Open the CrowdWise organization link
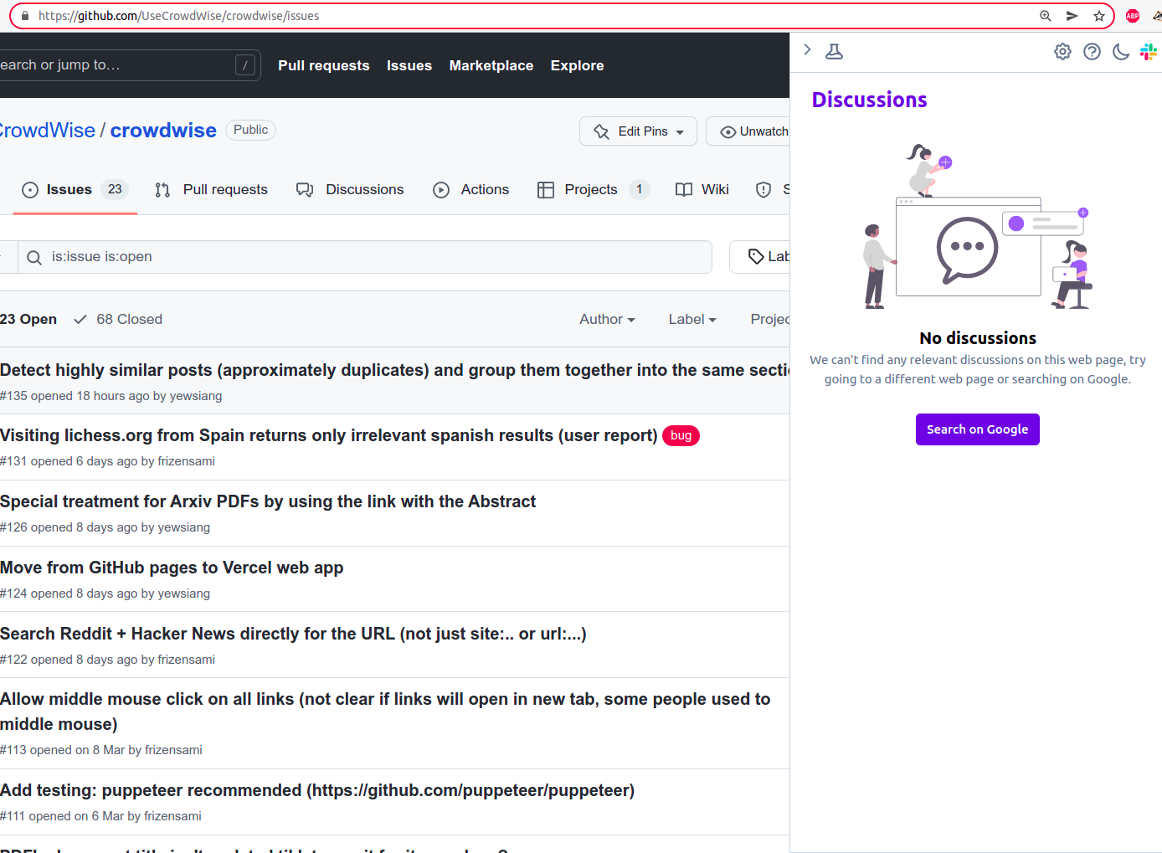The image size is (1162, 853). click(48, 131)
